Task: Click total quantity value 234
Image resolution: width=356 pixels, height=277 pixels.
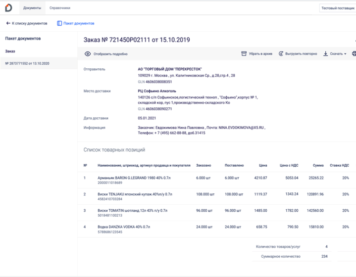Action: coord(324,256)
